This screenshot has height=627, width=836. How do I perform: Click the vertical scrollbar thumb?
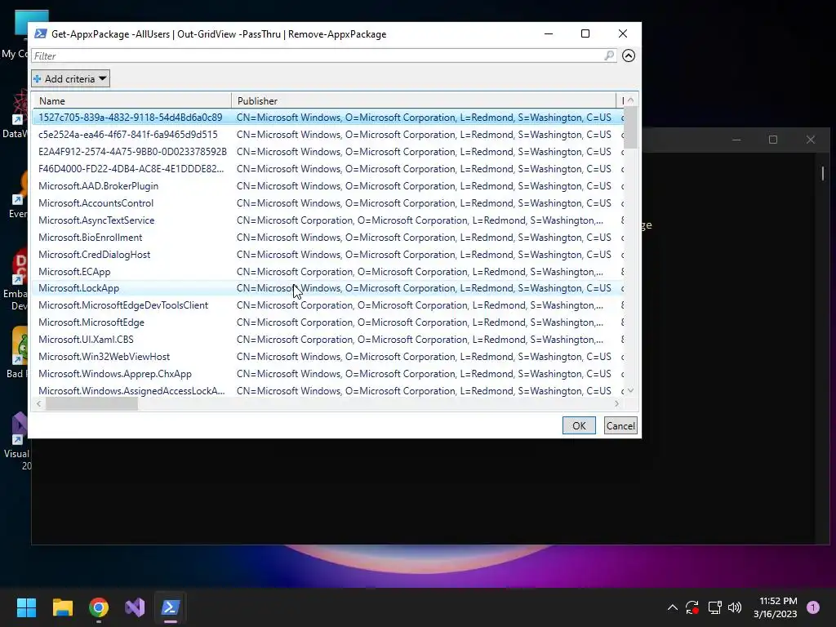[631, 128]
